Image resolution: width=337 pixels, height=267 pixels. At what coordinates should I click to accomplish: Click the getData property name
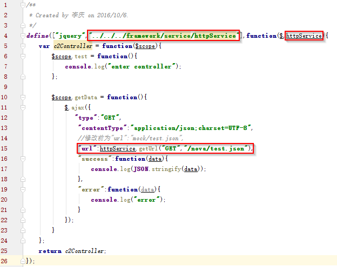click(86, 97)
